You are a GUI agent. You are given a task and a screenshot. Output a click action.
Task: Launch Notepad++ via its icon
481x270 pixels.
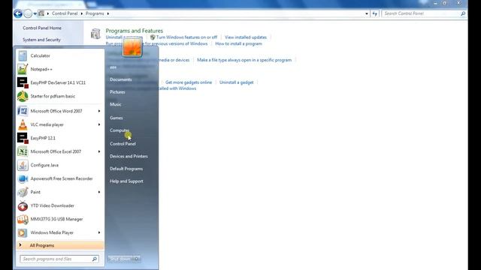click(x=23, y=69)
